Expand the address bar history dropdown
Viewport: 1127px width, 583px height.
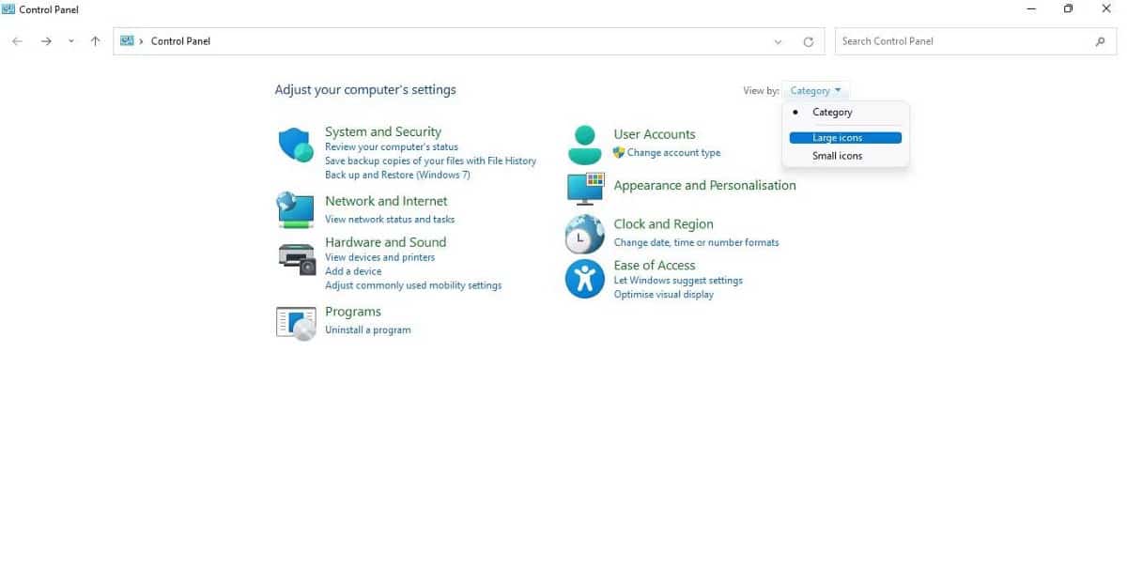pyautogui.click(x=778, y=41)
